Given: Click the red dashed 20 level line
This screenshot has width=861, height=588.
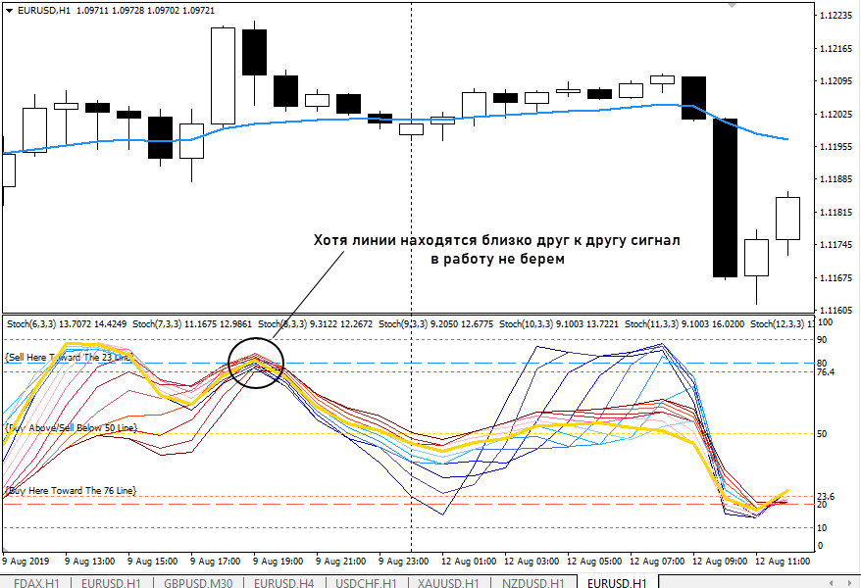Looking at the screenshot, I should coord(392,504).
